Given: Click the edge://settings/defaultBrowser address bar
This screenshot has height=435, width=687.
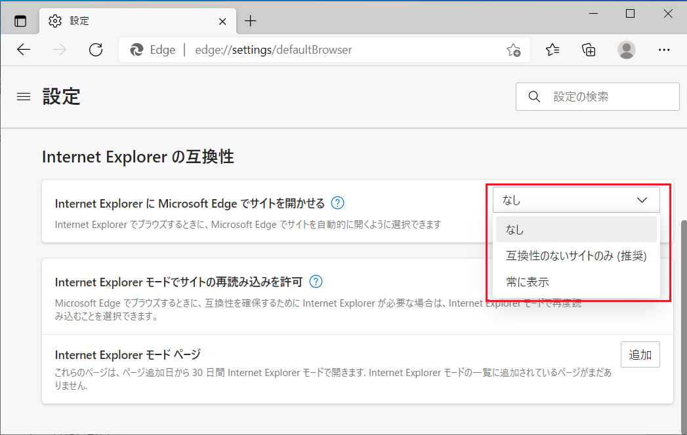Looking at the screenshot, I should (x=324, y=50).
